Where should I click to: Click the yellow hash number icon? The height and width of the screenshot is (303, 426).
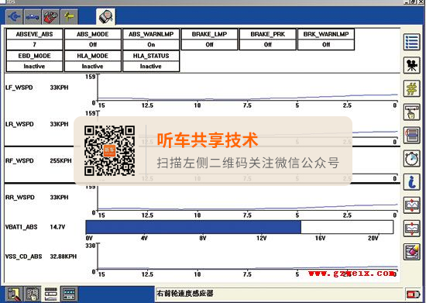tap(411, 88)
